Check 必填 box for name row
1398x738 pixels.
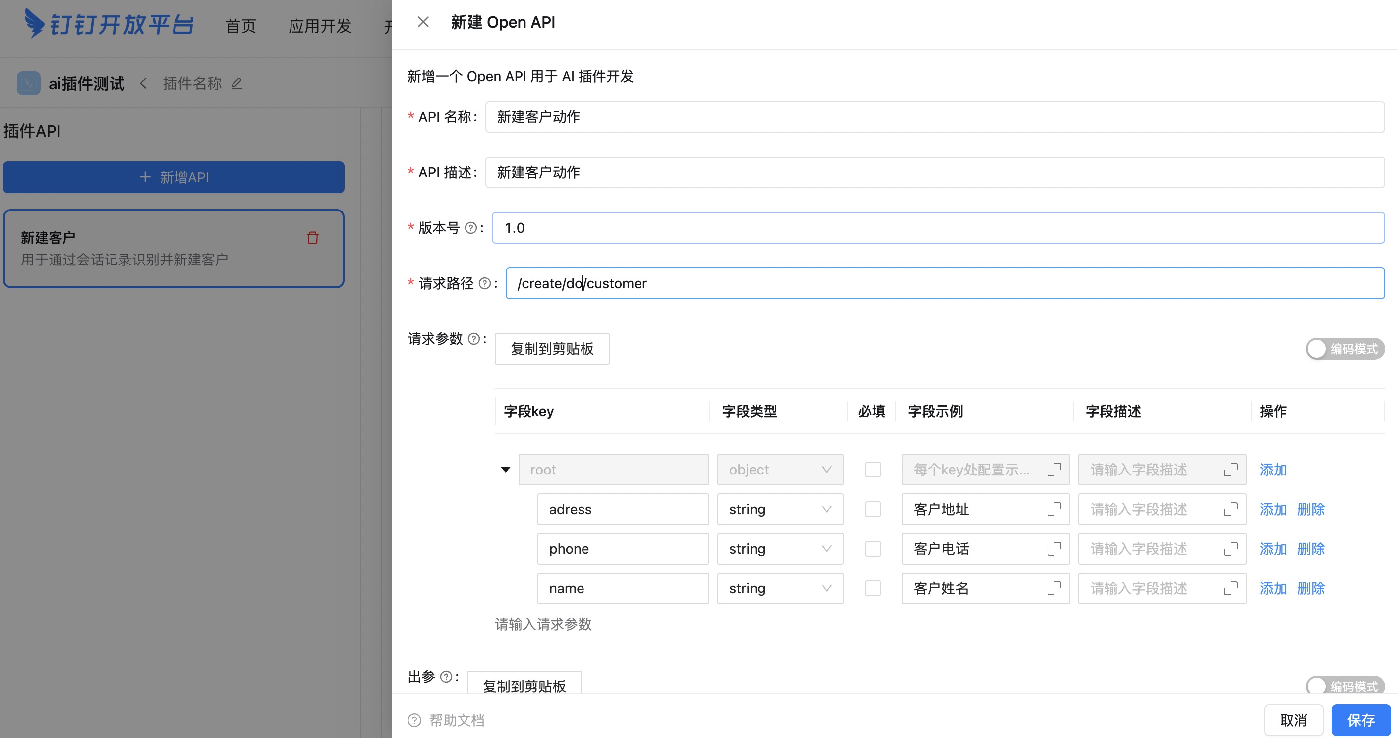(873, 588)
